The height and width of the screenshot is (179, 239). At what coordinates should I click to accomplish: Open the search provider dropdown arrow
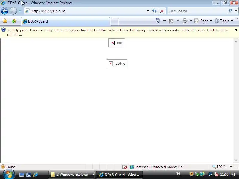[236, 11]
